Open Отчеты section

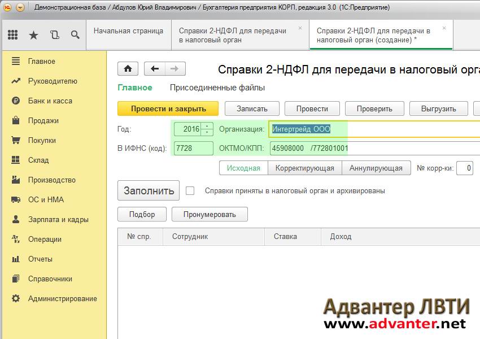[x=40, y=259]
